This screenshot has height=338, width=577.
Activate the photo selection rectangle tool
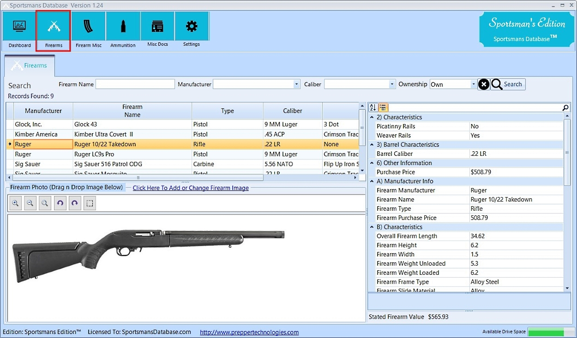click(90, 203)
